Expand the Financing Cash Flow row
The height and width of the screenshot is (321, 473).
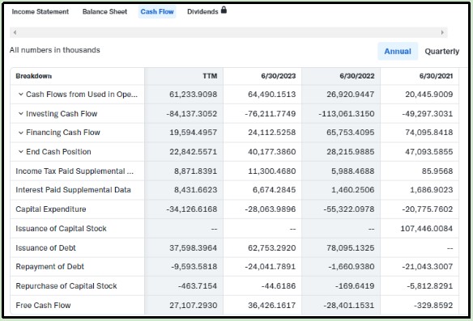coord(21,133)
